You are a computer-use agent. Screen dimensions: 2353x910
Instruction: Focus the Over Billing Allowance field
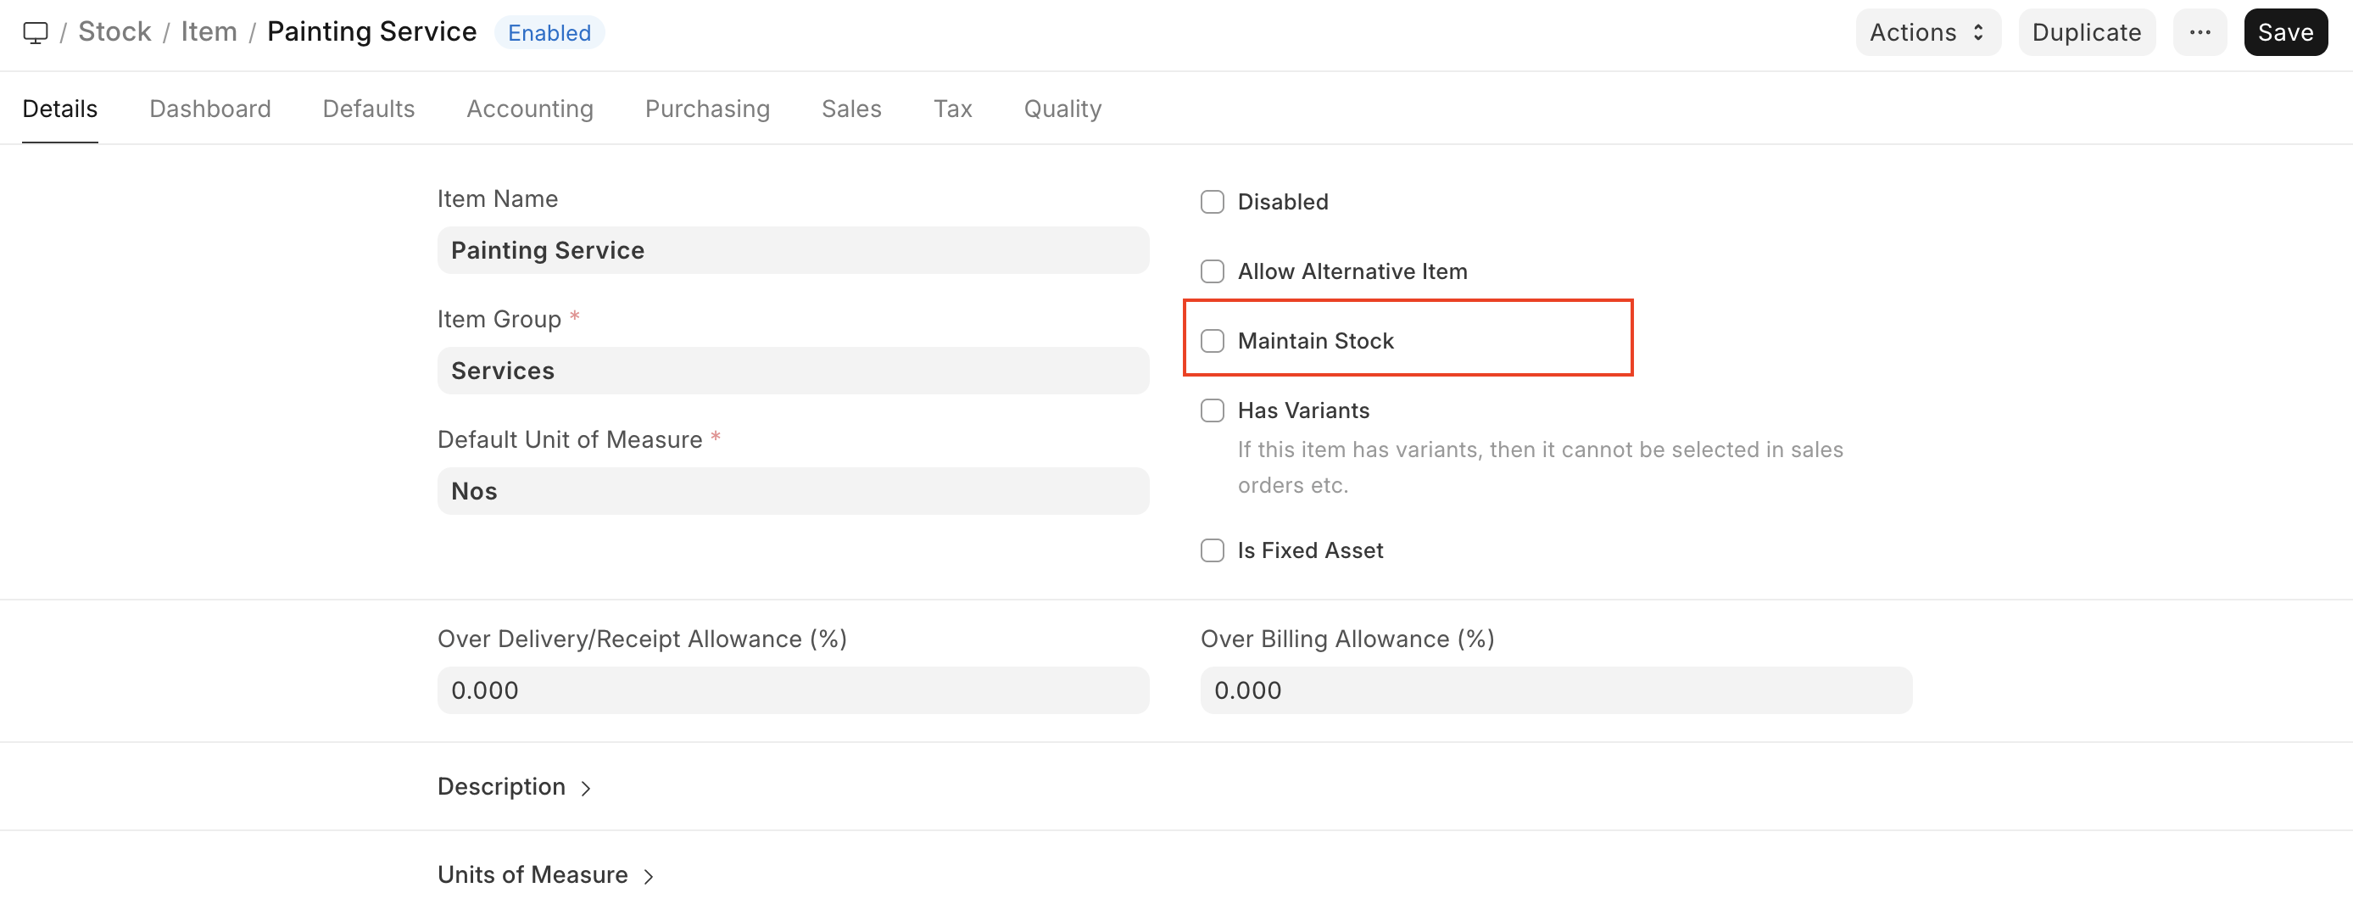1554,689
